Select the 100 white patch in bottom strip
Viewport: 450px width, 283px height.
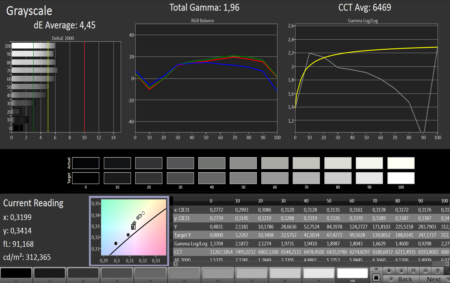tap(352, 273)
